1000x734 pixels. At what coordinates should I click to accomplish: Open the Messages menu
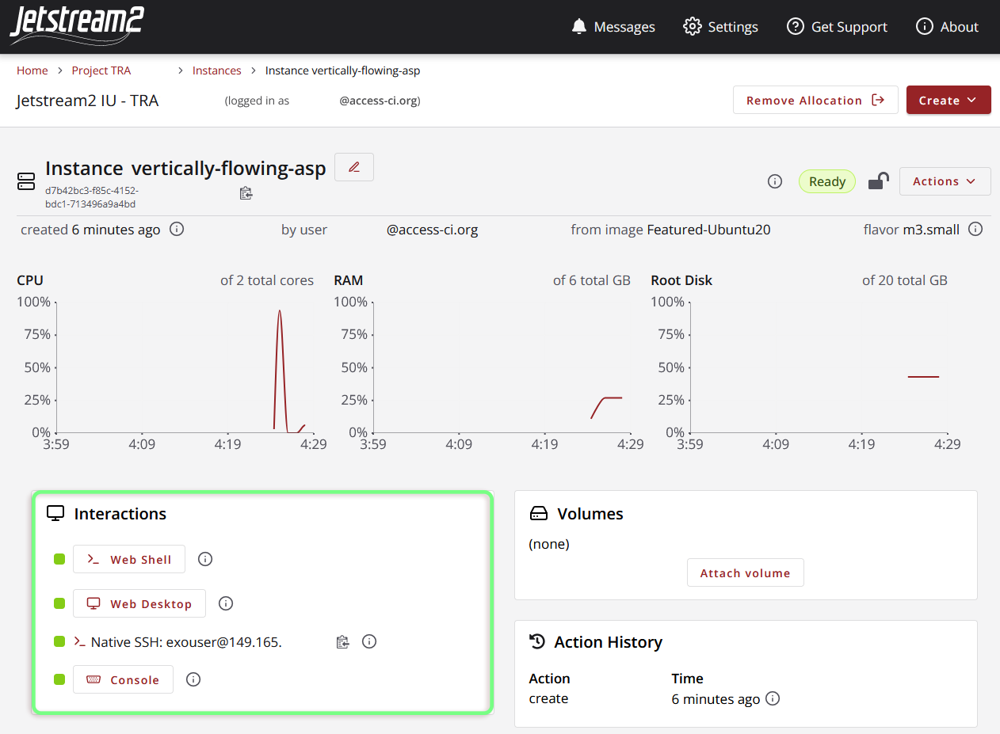613,27
